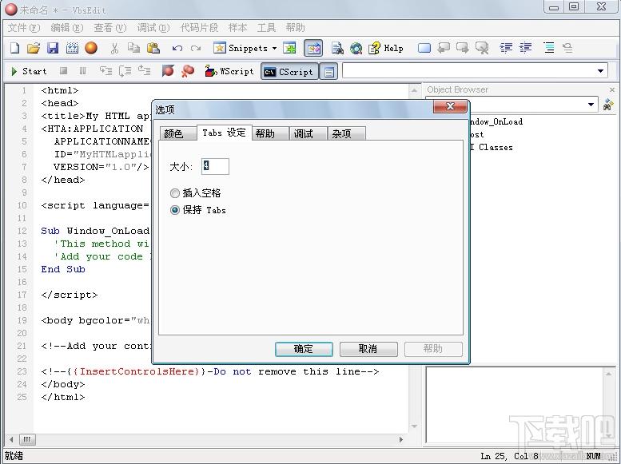Screen dimensions: 621x464
Task: Click the comment lines icon
Action: (x=549, y=48)
